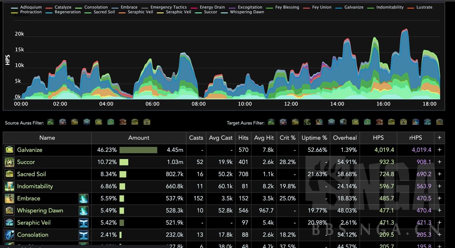This screenshot has width=455, height=248.
Task: Sort the table by Amount column
Action: [139, 138]
